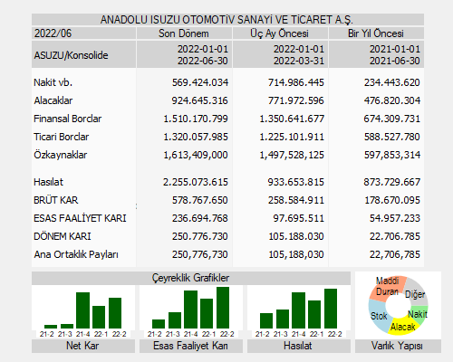
Task: Click the value 924.645.316
Action: [200, 100]
